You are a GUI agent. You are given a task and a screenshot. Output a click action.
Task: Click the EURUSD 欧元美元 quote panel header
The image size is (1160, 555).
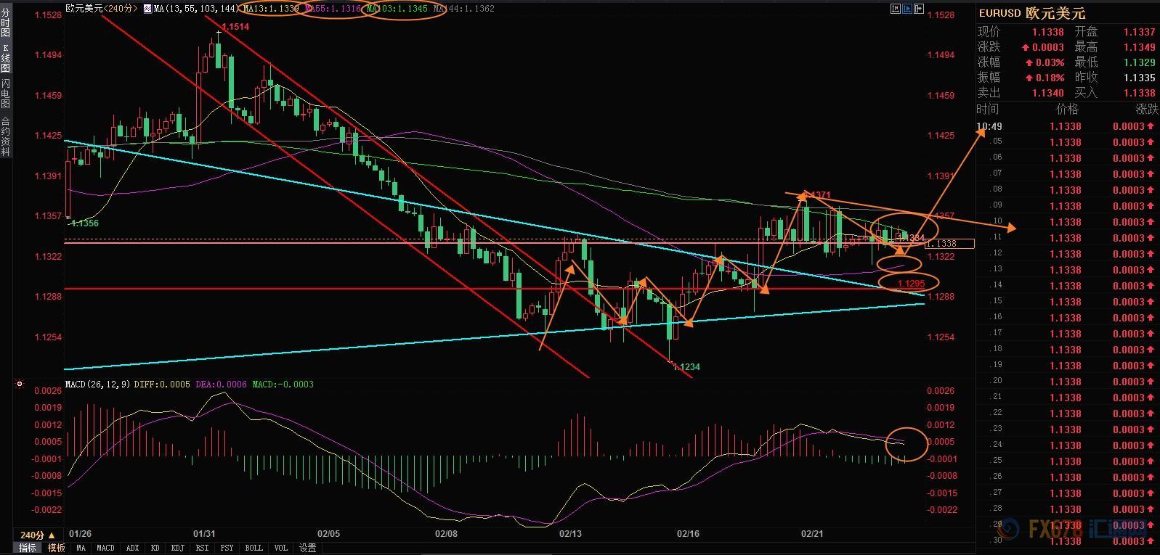1032,13
